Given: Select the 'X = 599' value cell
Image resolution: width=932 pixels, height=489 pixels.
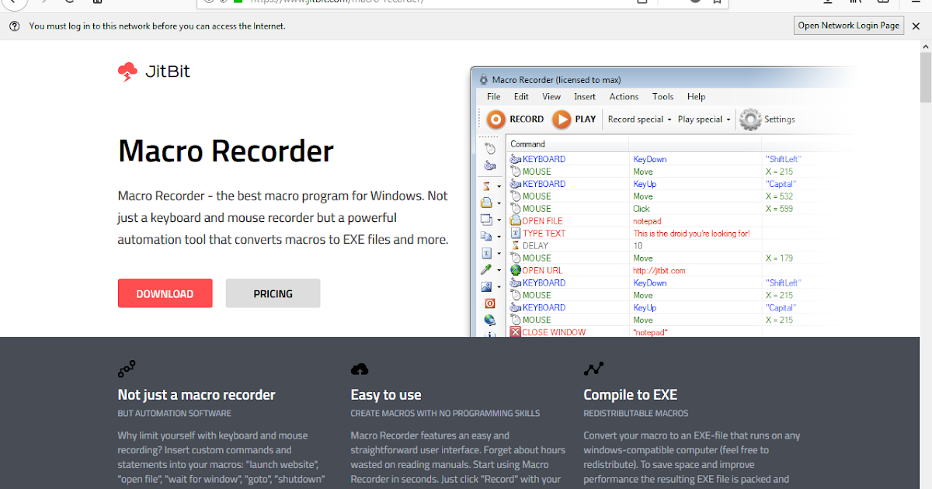Looking at the screenshot, I should (779, 209).
